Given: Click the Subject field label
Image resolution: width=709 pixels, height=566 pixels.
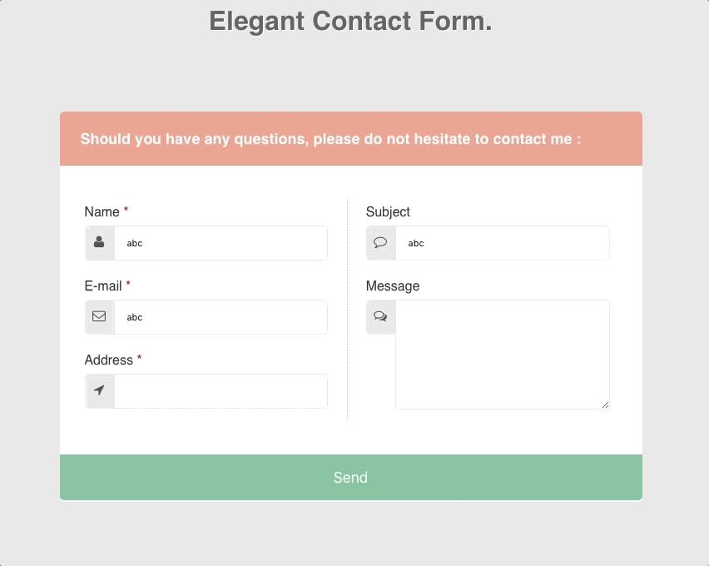Looking at the screenshot, I should [388, 211].
